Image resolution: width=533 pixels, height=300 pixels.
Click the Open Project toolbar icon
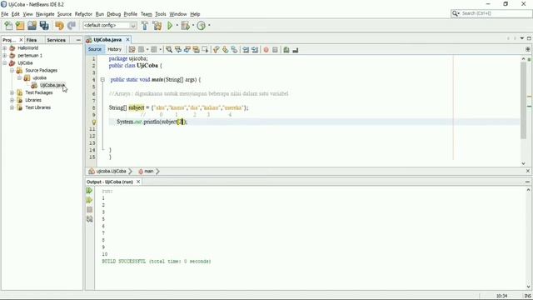pyautogui.click(x=32, y=26)
